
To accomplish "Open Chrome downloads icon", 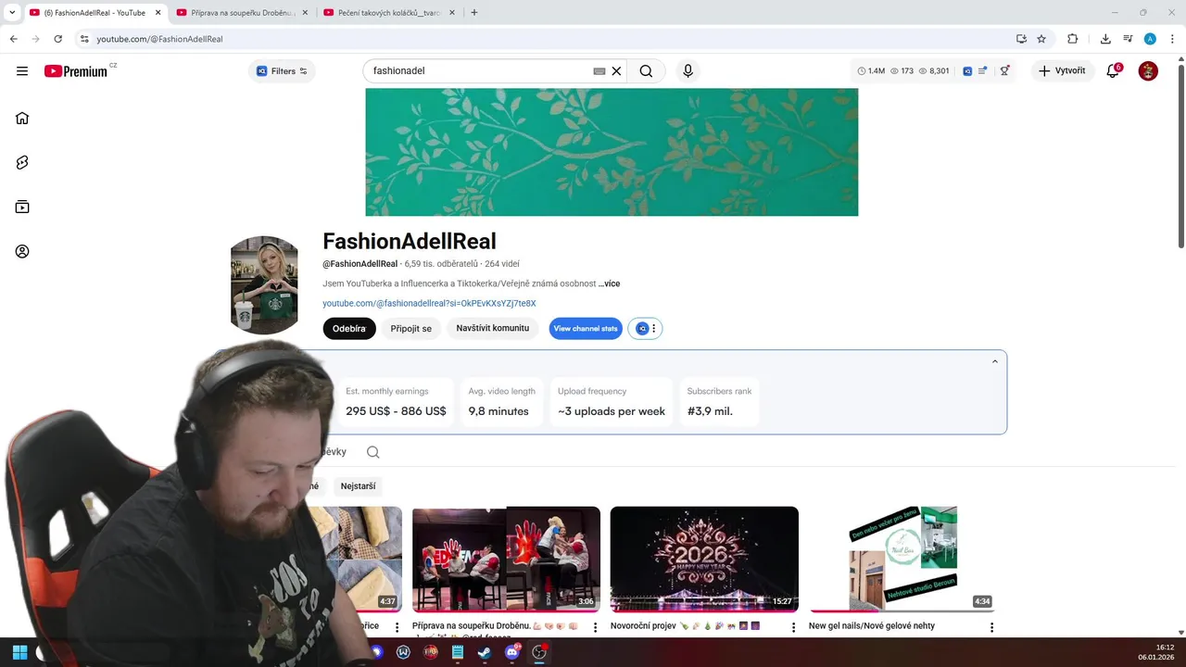I will pos(1105,39).
